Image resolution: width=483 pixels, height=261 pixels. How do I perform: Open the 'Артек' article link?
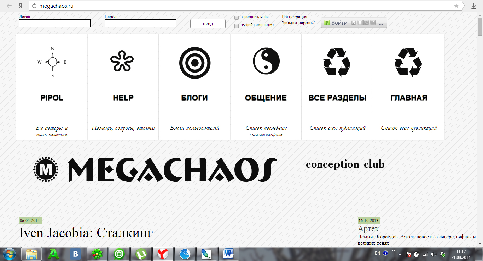pyautogui.click(x=368, y=229)
